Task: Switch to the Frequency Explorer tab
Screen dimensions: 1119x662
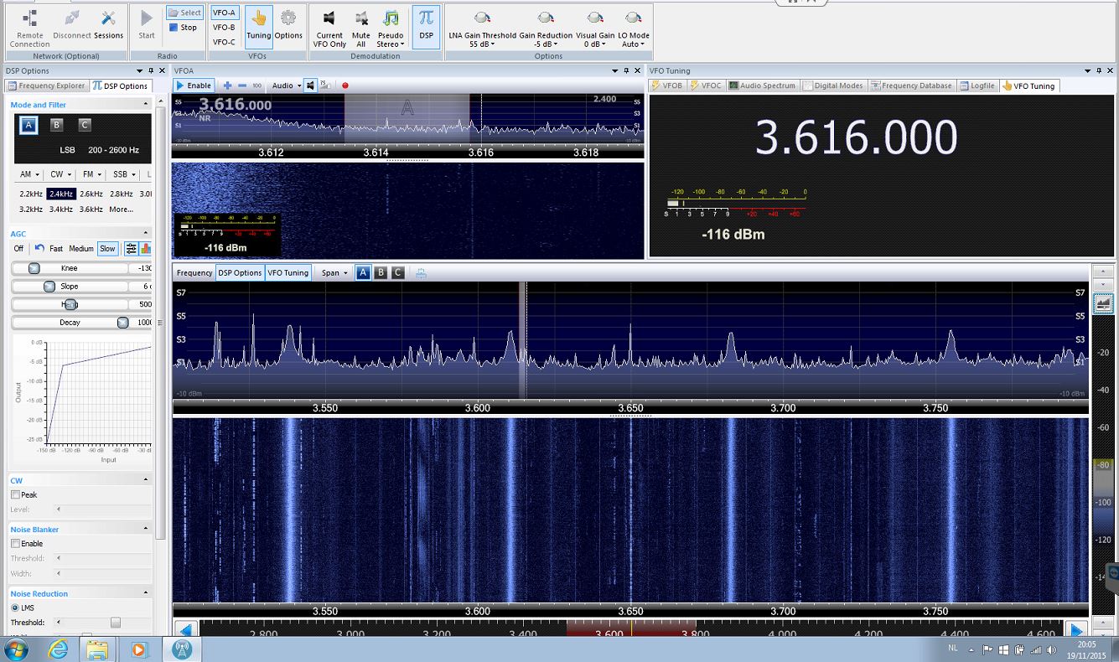Action: click(x=47, y=85)
